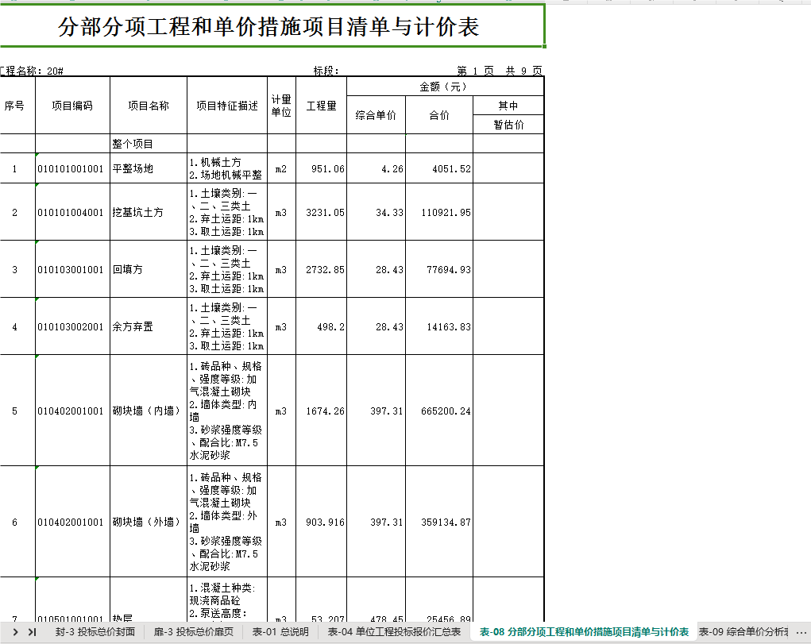Click the 金额（元） header cell
This screenshot has height=644, width=811.
point(446,87)
